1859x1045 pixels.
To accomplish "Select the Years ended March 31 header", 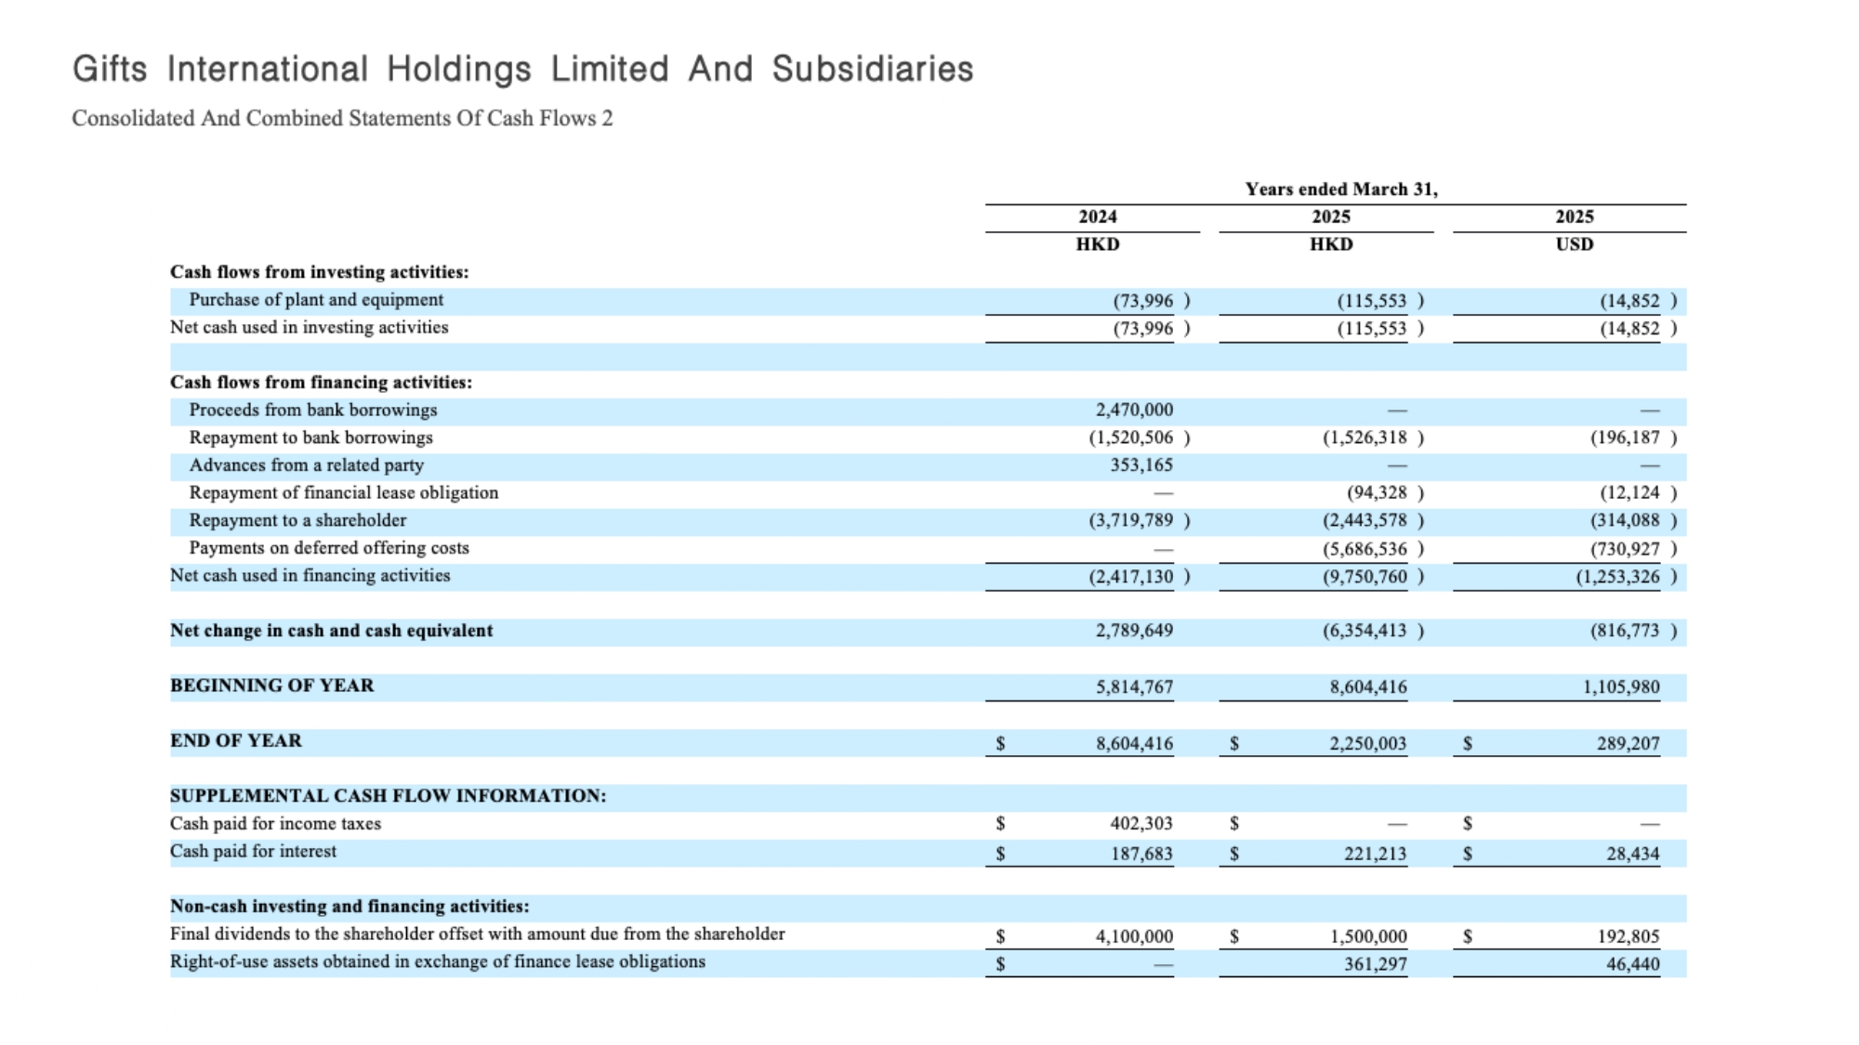I will 1341,189.
